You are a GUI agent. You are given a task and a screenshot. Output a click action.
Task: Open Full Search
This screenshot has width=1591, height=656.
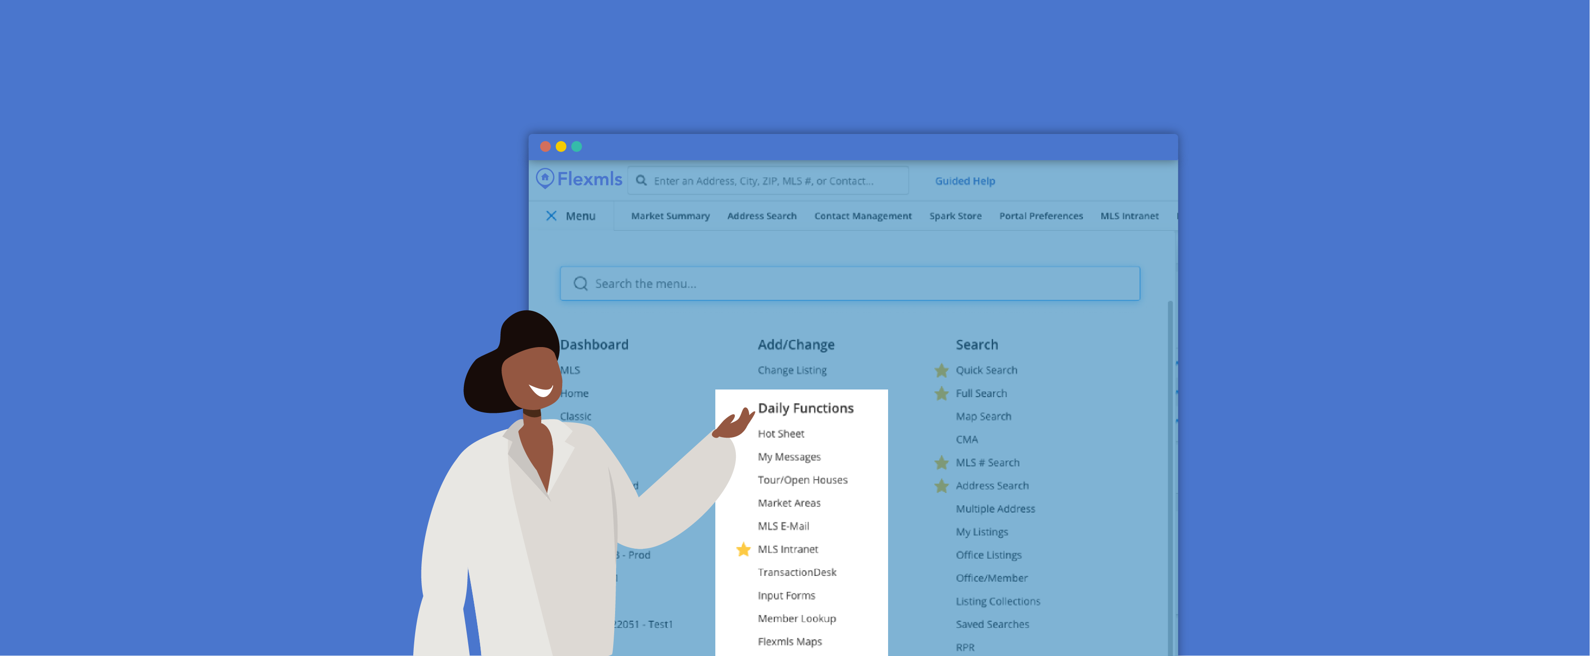tap(981, 393)
